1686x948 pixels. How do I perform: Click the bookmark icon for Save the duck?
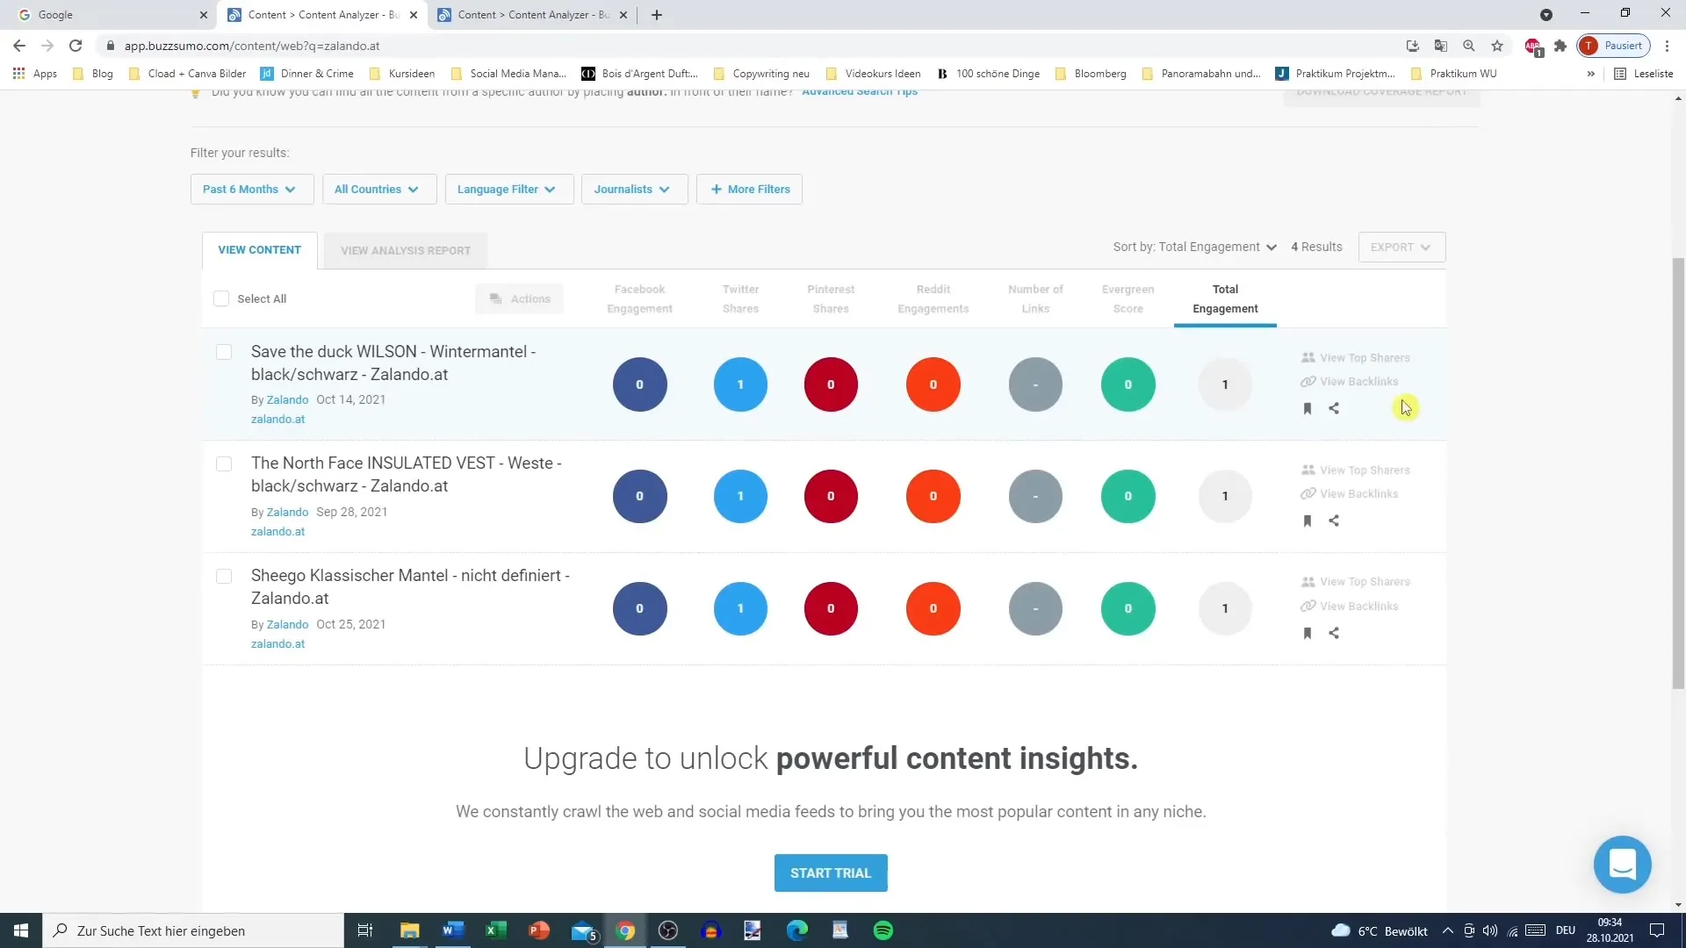point(1306,408)
